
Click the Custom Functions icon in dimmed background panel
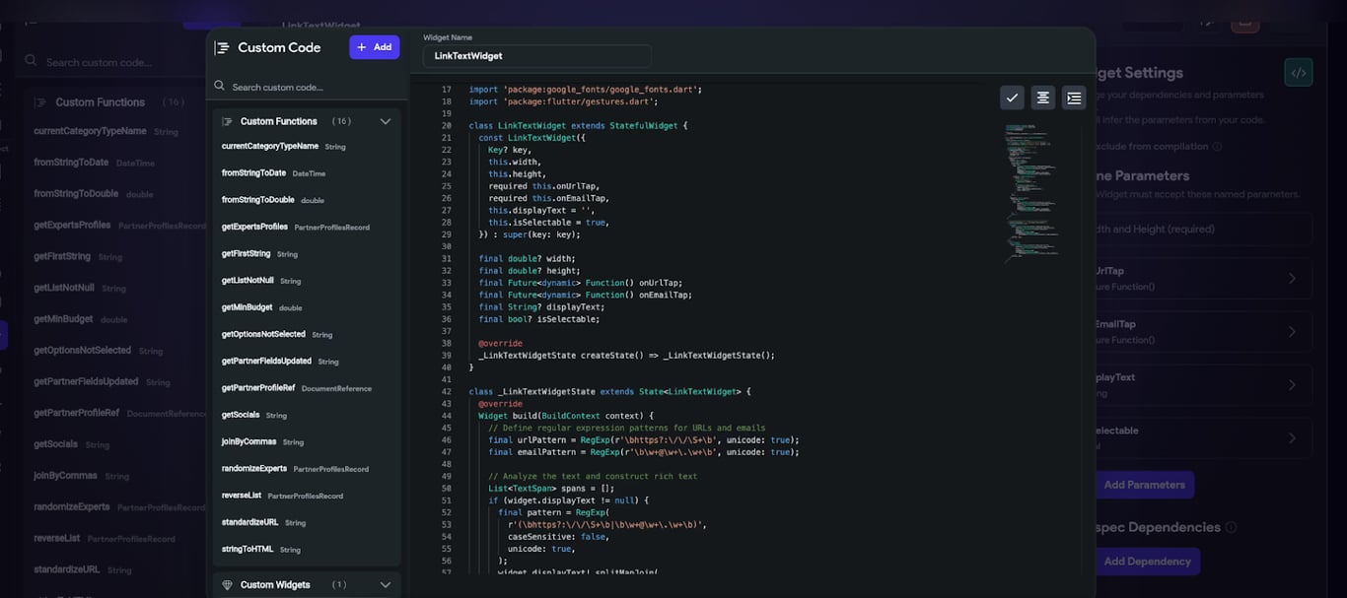40,102
